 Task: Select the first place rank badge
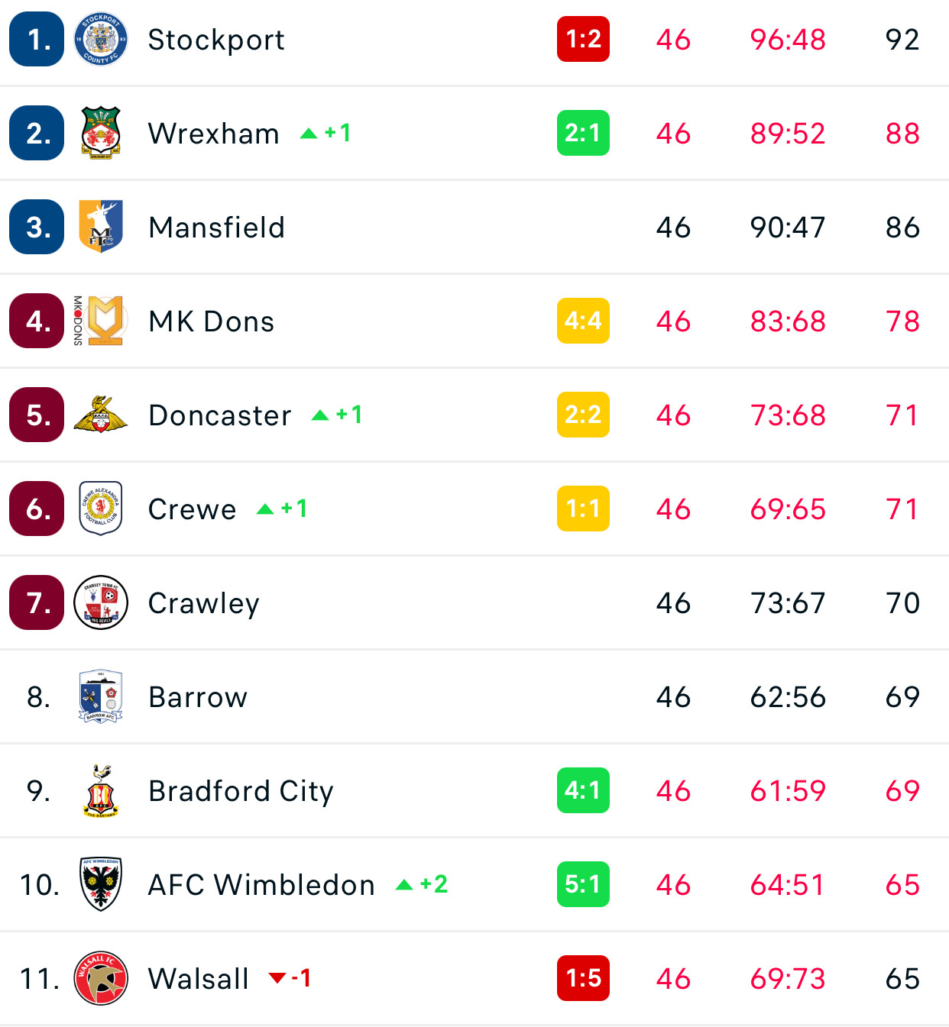pos(37,39)
